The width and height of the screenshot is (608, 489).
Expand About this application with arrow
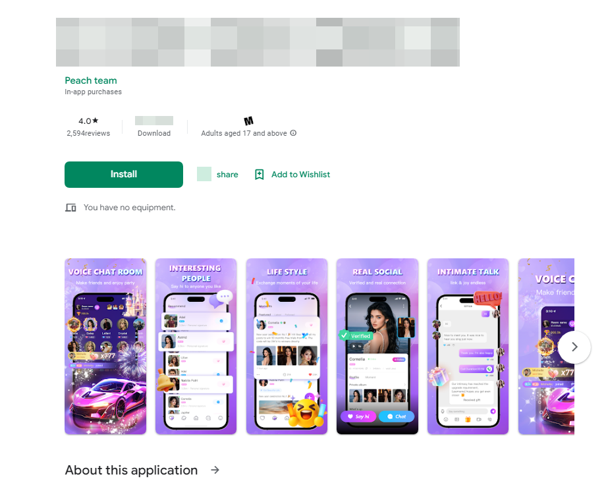[x=215, y=470]
